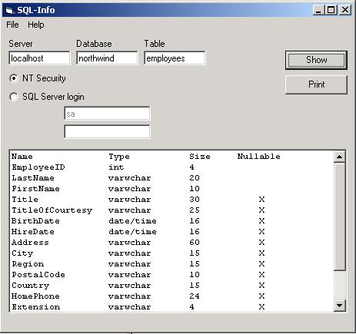Click the results list scroll up arrow

(340, 157)
